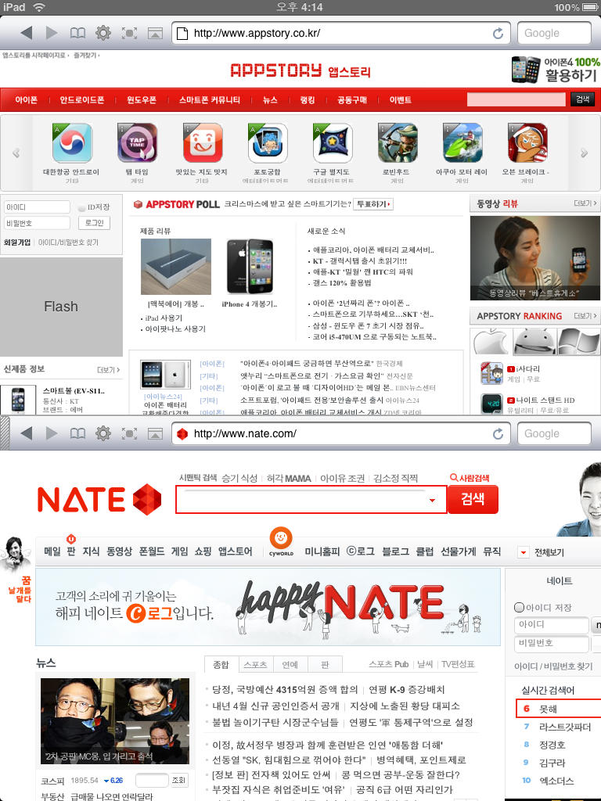601x801 pixels.
Task: Open the 포토궁합 app icon
Action: 268,143
